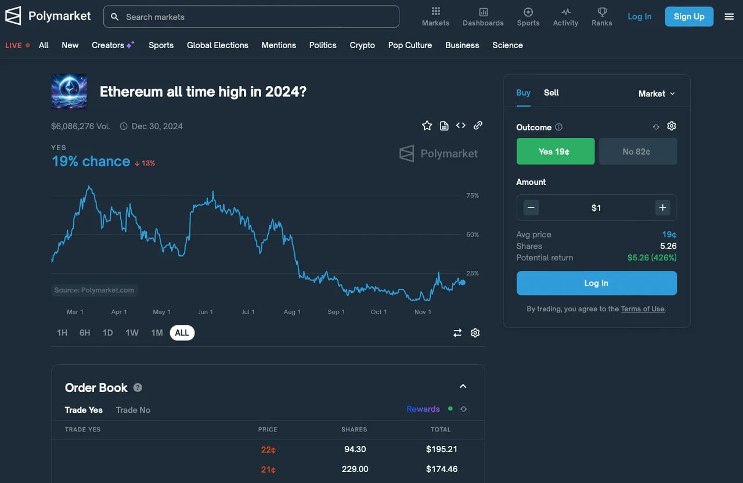Open the Dashboards icon in header
Viewport: 743px width, 483px height.
pos(483,16)
